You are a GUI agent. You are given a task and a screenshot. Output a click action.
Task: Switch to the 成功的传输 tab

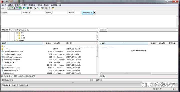(x=24, y=85)
